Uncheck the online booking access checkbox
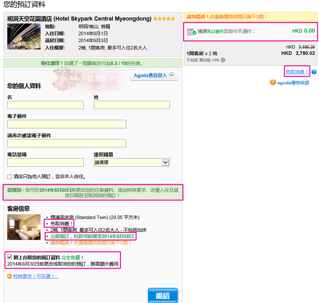This screenshot has height=303, width=319. pos(10,257)
